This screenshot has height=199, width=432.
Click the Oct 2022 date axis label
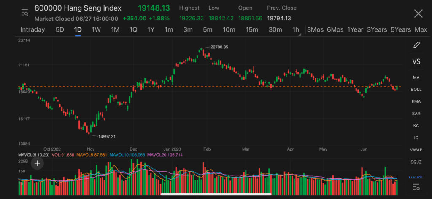coord(52,149)
